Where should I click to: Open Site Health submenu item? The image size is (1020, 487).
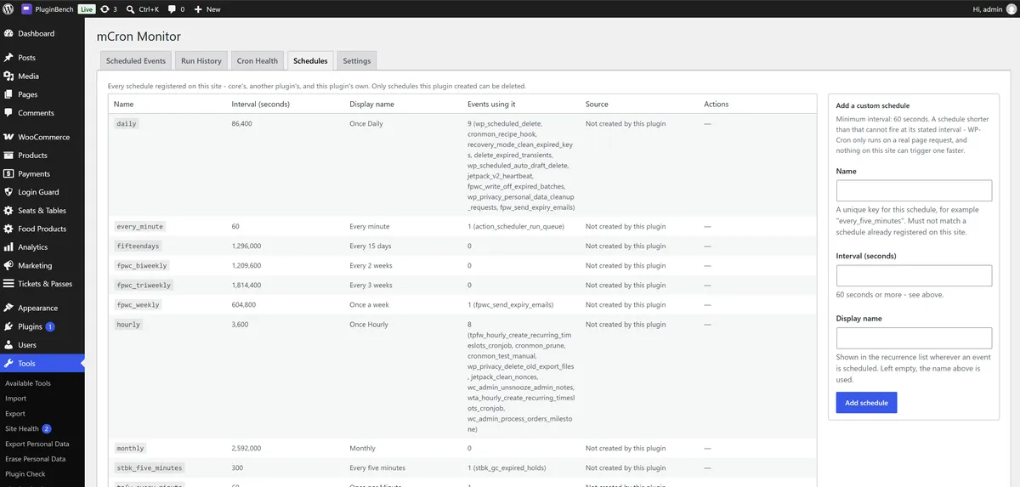tap(22, 429)
